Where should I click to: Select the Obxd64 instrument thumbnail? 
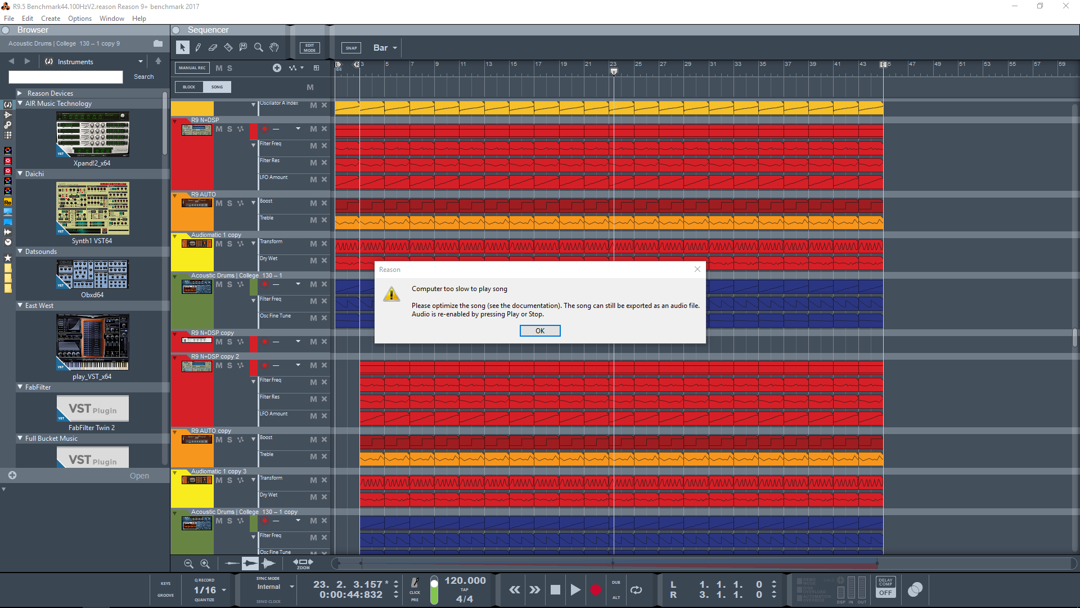92,274
